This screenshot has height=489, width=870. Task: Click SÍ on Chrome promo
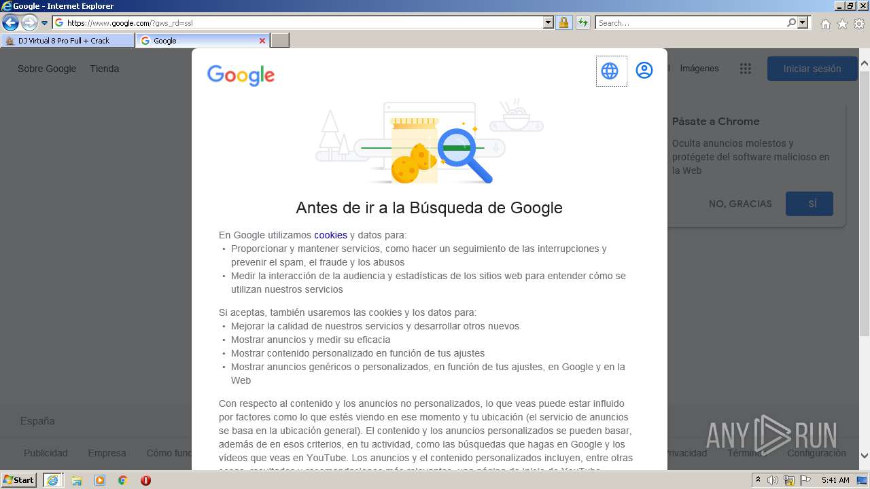pyautogui.click(x=810, y=204)
